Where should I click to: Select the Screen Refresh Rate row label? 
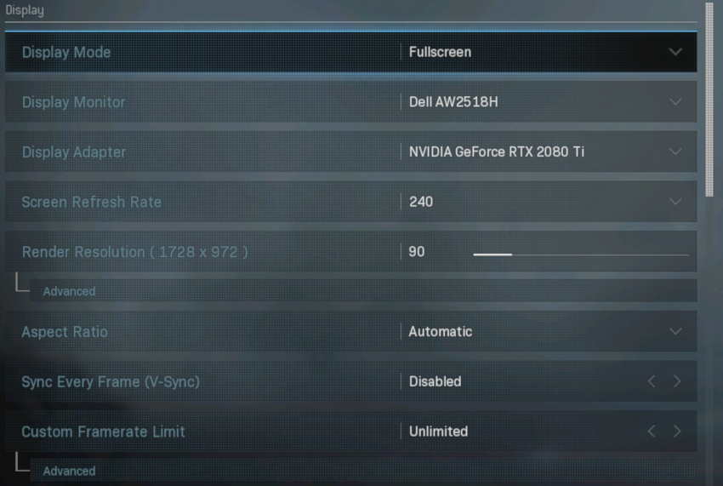tap(91, 202)
